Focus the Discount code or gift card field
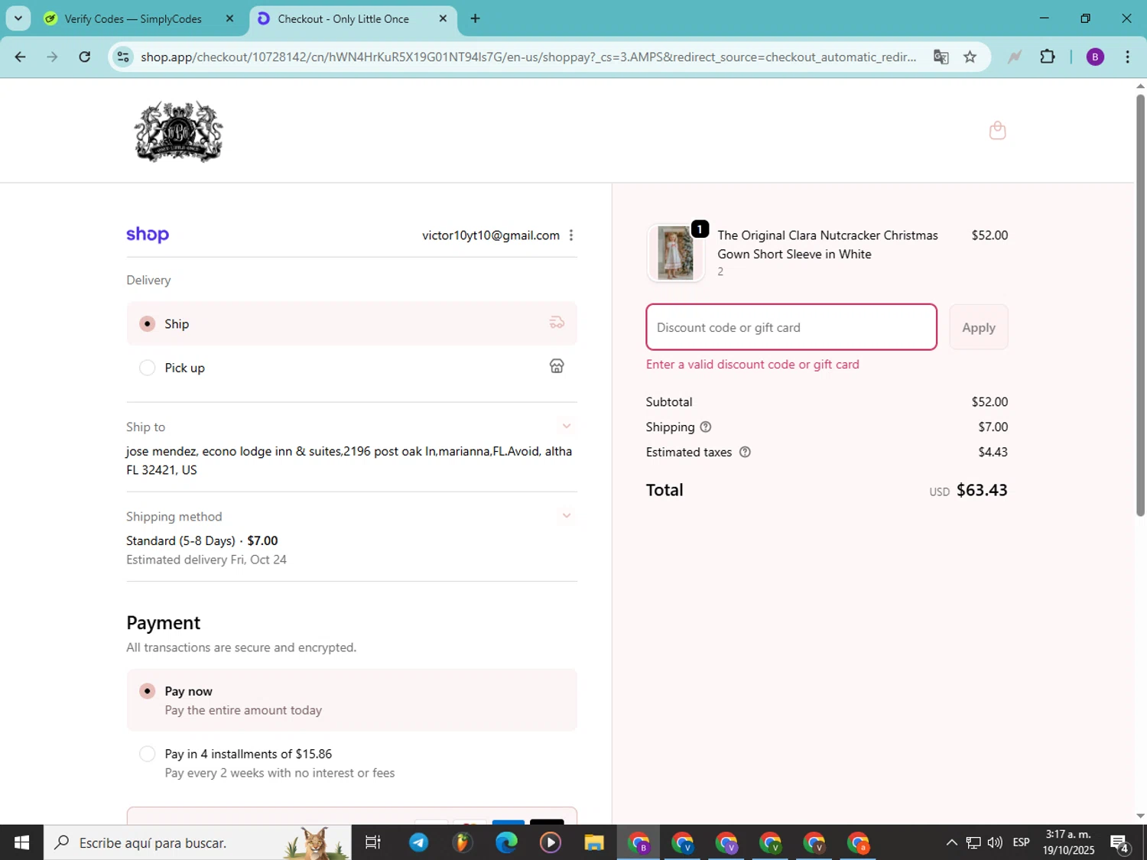Image resolution: width=1147 pixels, height=860 pixels. (x=791, y=327)
